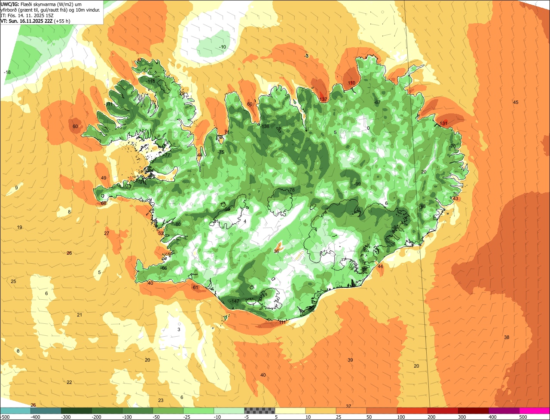Click the map value '137' on the north coast

323,99
